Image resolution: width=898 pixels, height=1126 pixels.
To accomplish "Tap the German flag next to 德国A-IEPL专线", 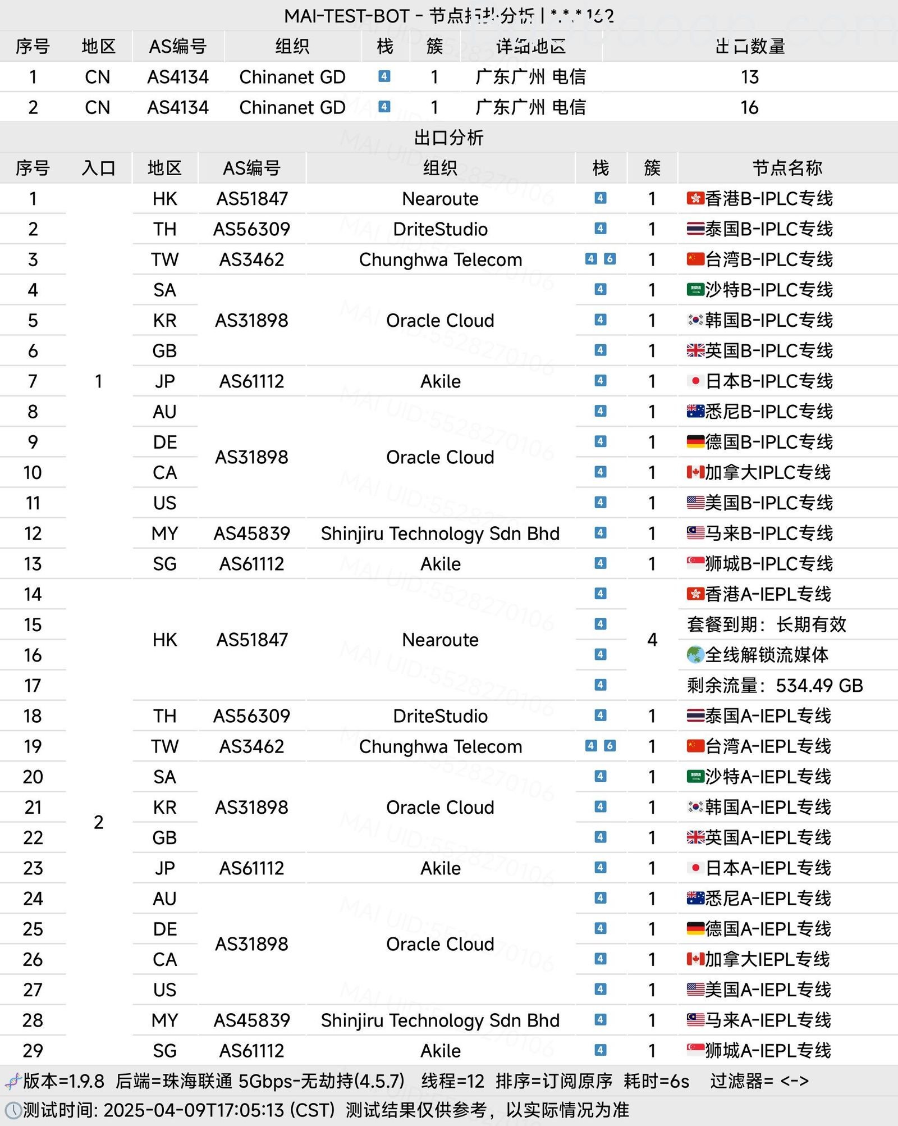I will pos(695,929).
